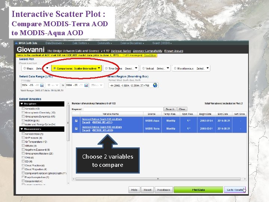Open the MODIS-Aqua Aerosol Optical Depth link

tap(102, 121)
